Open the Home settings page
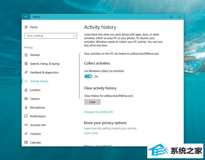The height and width of the screenshot is (160, 205). pyautogui.click(x=34, y=27)
